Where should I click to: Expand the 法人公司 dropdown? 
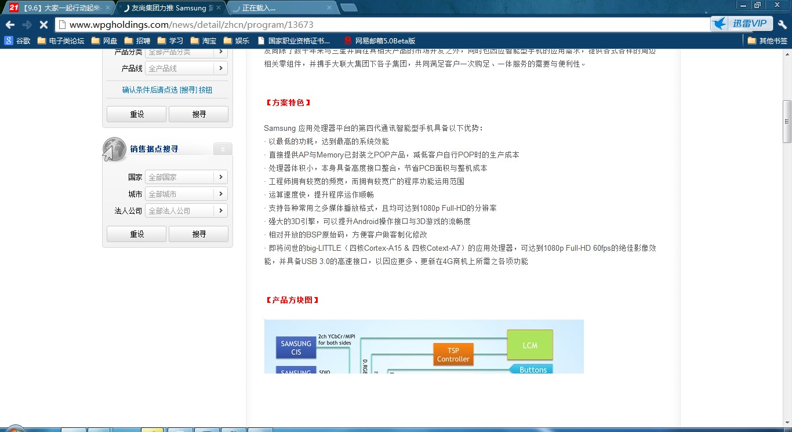click(x=221, y=211)
